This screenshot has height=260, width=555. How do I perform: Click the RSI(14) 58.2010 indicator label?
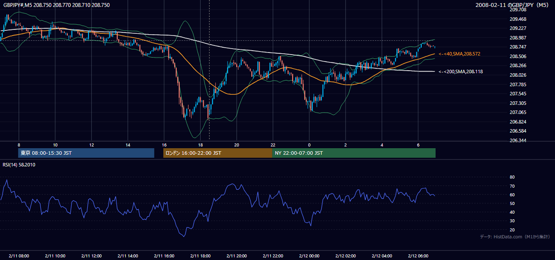[19, 165]
